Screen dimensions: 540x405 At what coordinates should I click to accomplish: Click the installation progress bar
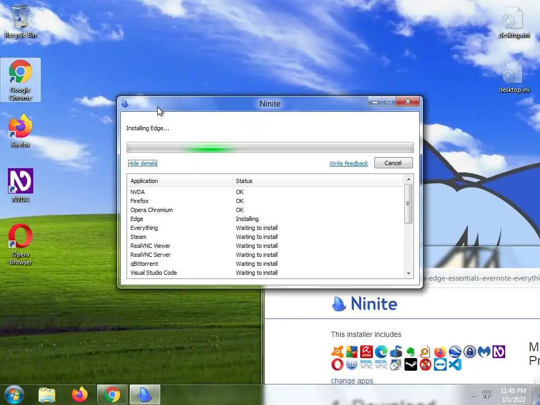pyautogui.click(x=270, y=148)
